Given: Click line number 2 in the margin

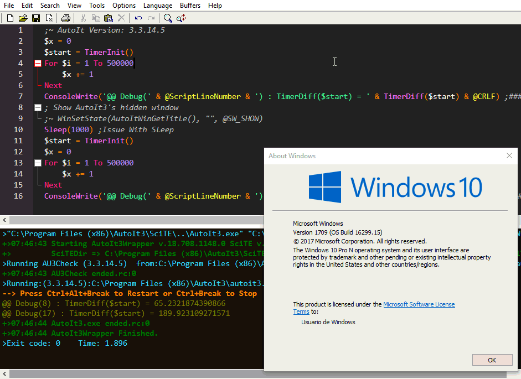Looking at the screenshot, I should (20, 41).
